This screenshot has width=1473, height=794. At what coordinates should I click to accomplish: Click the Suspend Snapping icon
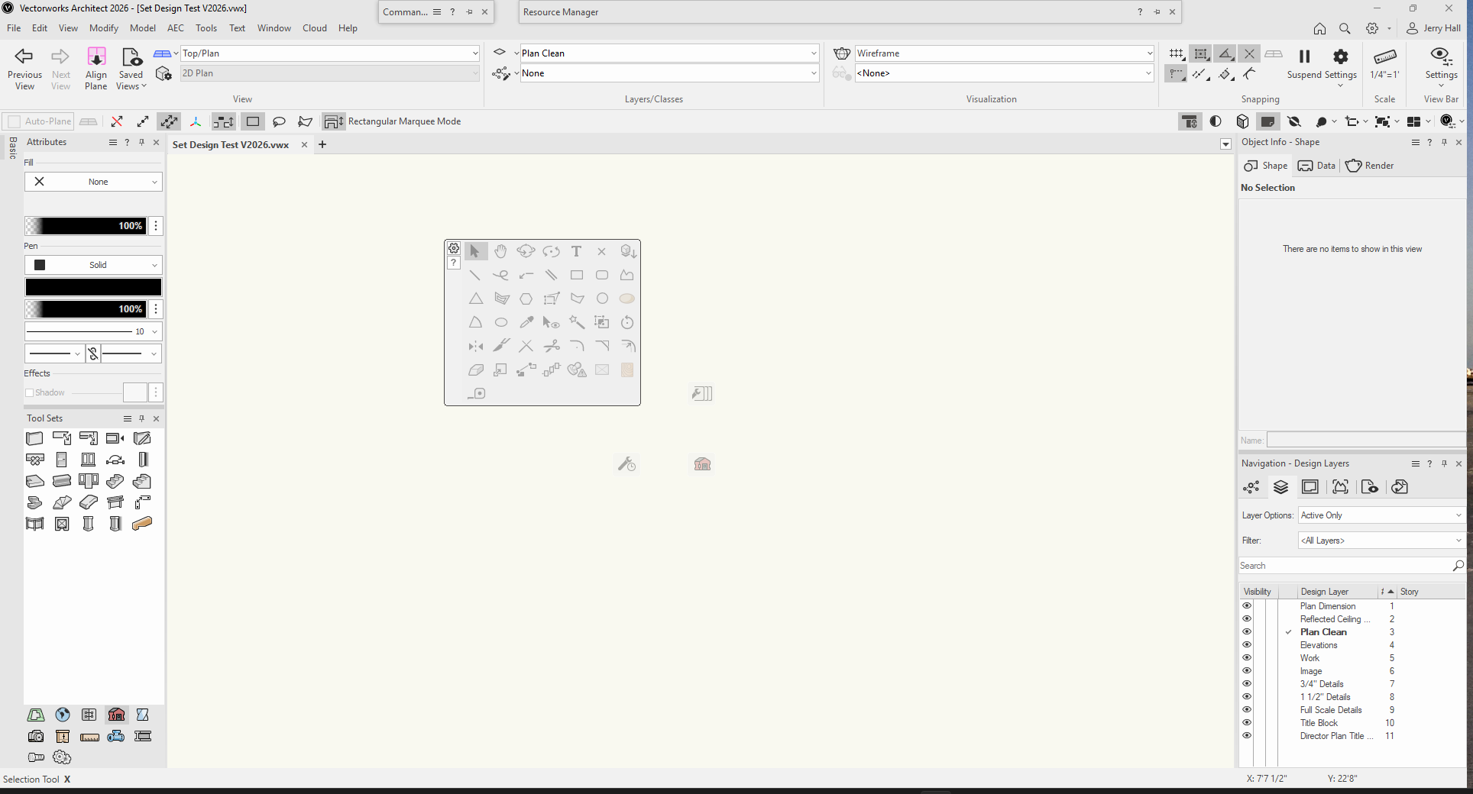tap(1304, 56)
